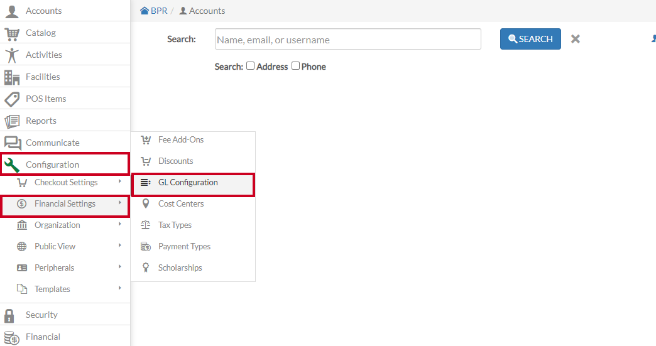Expand Public View submenu arrow
The width and height of the screenshot is (656, 346).
(x=119, y=246)
